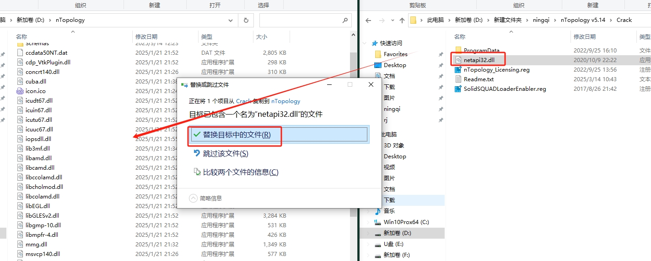
Task: Click the Favorites folder icon in sidebar
Action: (378, 54)
